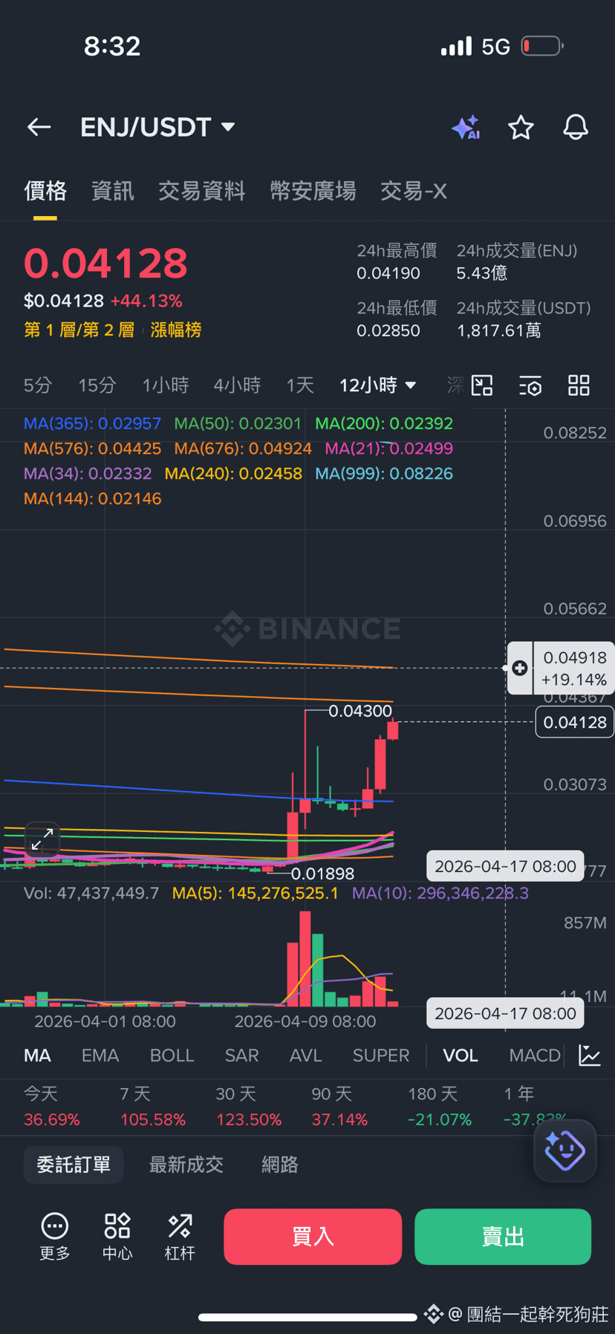
Task: Open the AI sparkle analysis icon
Action: 466,128
